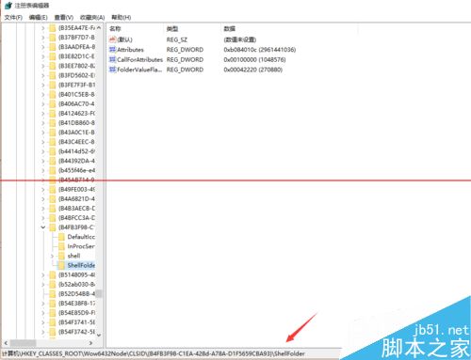This screenshot has width=471, height=360.
Task: Click the folder icon of {B3FD5602-E key
Action: (53, 75)
